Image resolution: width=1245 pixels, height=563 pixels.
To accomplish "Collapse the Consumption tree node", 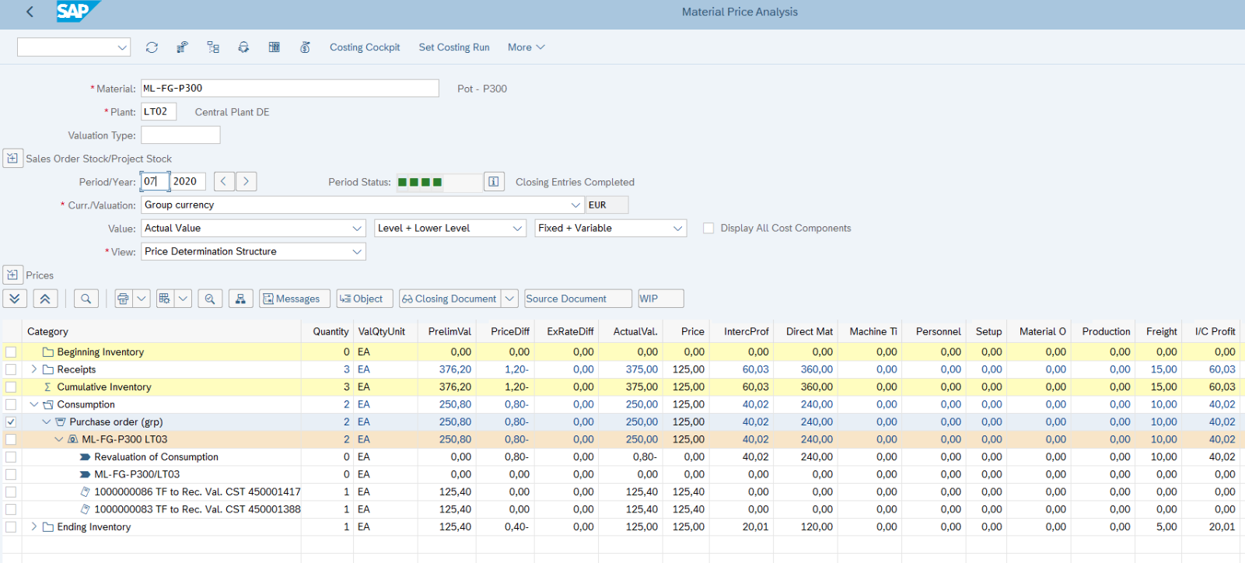I will pos(34,404).
